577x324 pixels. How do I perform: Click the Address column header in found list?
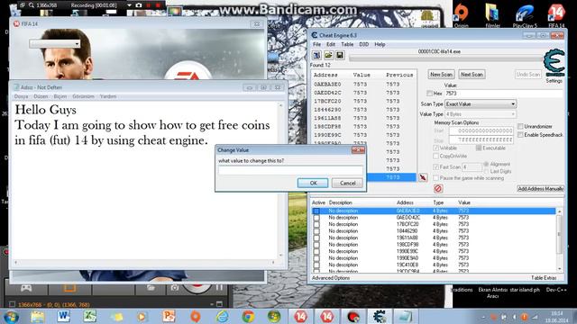pos(325,75)
